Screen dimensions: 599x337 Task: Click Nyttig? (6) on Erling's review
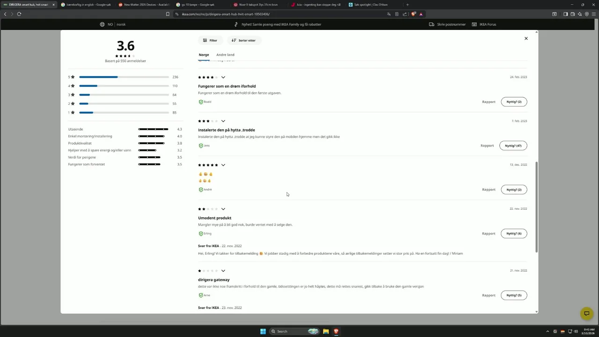point(514,234)
